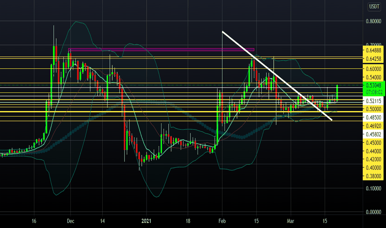Select the yellow 0.60000 price label

coord(373,69)
